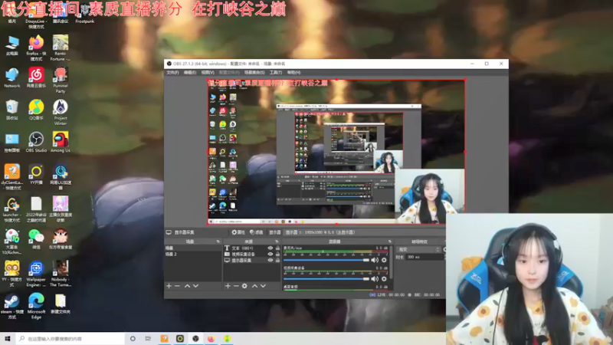Screen dimensions: 613x345
Task: Open Rento Fortune desktop shortcut
Action: (x=61, y=48)
